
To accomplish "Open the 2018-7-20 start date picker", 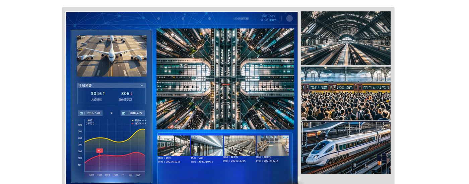I will (93, 113).
